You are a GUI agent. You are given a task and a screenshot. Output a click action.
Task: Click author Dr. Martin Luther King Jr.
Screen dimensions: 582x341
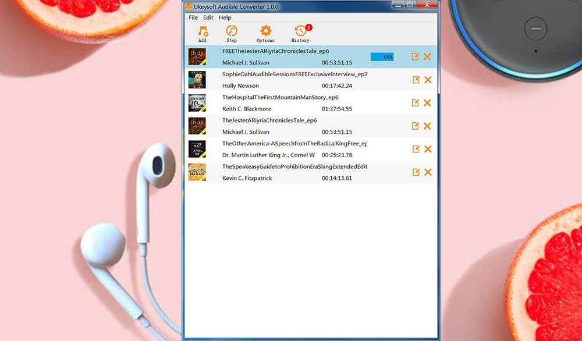(x=268, y=155)
